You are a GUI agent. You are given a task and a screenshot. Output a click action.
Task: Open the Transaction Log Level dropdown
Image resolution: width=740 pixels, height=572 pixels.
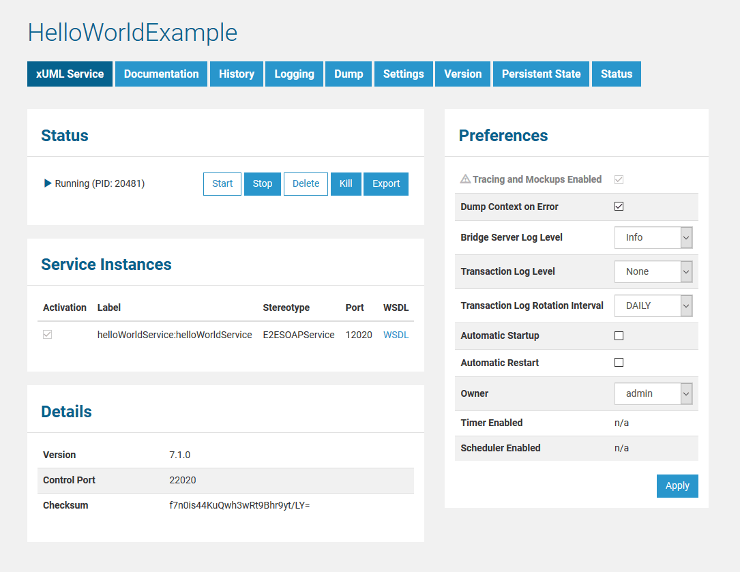(653, 271)
